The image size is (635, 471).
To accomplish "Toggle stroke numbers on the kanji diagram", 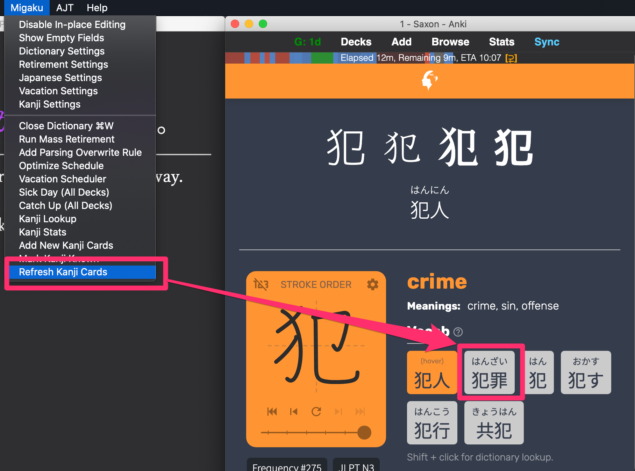I will click(x=261, y=284).
